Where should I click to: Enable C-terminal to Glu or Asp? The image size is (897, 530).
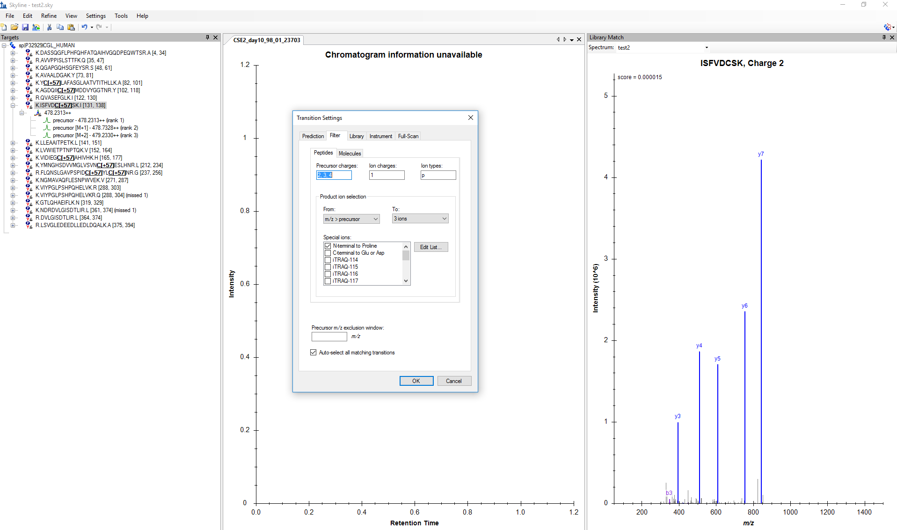(328, 253)
